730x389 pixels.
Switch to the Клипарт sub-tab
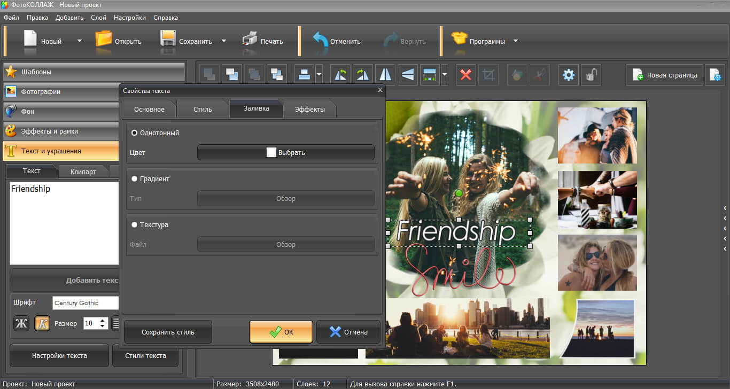click(83, 172)
